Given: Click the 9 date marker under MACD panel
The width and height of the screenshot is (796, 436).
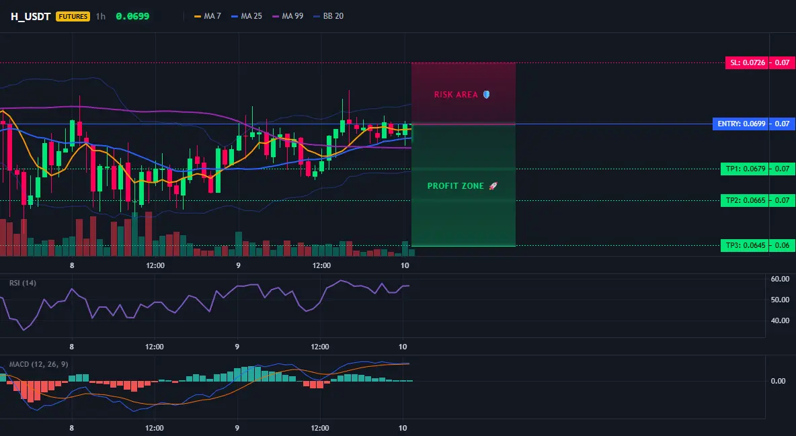Looking at the screenshot, I should [x=237, y=428].
